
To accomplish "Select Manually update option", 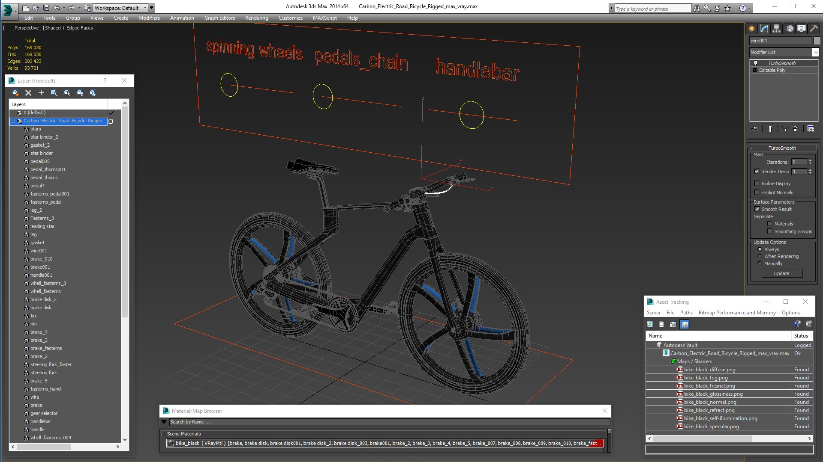I will pyautogui.click(x=760, y=264).
